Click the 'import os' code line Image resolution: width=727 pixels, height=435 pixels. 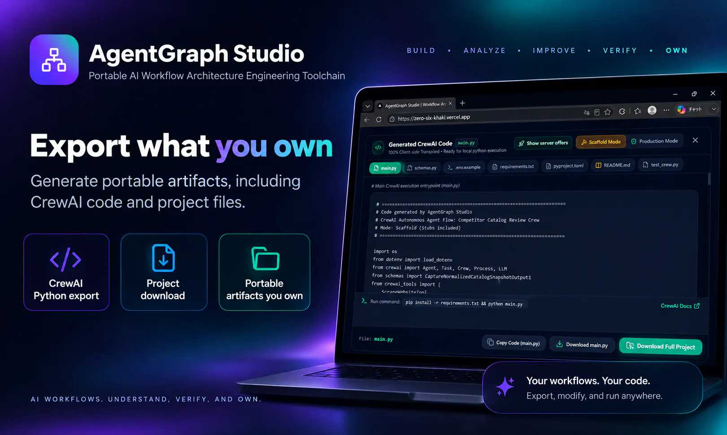(x=385, y=252)
